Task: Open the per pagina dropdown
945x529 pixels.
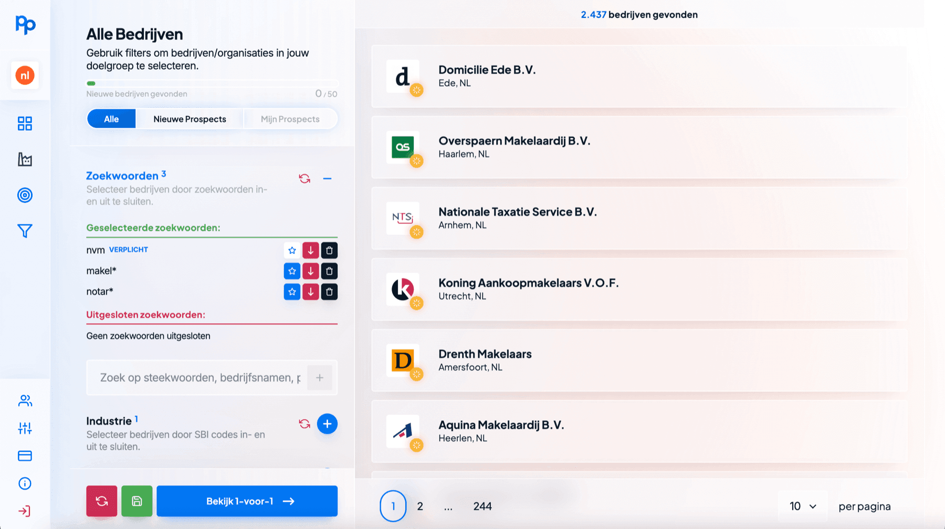Action: [x=803, y=506]
